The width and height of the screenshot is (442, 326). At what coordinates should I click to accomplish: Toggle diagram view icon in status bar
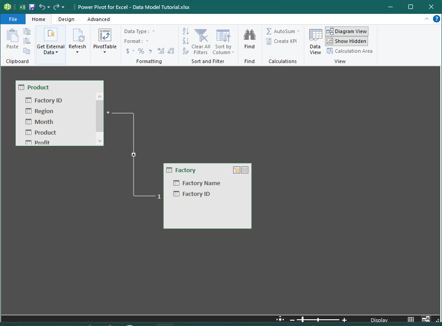click(425, 320)
